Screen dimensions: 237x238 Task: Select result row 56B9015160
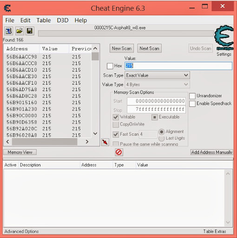coord(48,103)
